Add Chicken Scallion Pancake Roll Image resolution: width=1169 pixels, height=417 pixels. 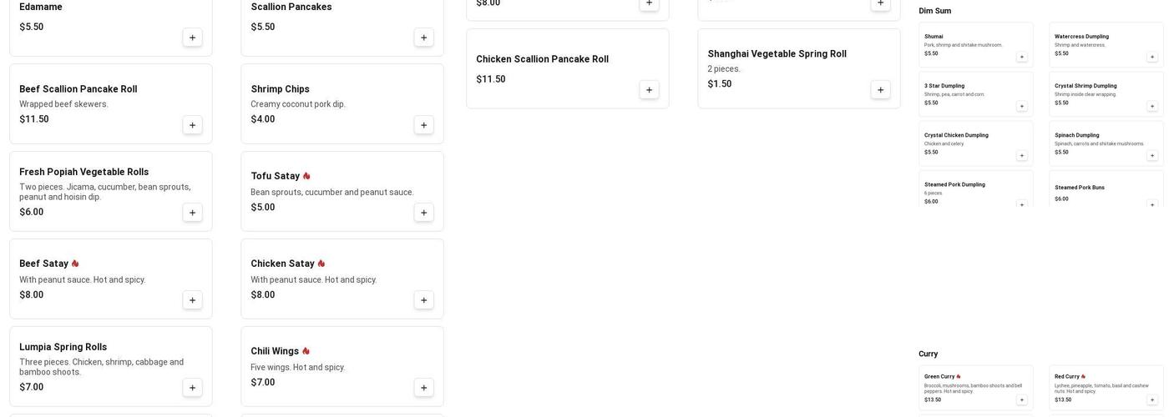pos(649,90)
